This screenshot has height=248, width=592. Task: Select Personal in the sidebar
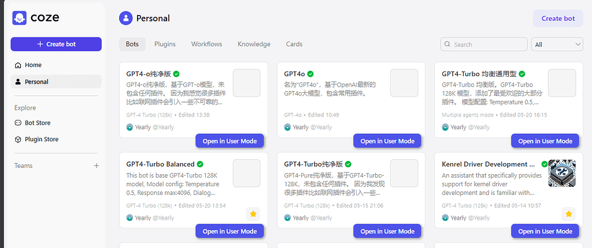coord(56,82)
